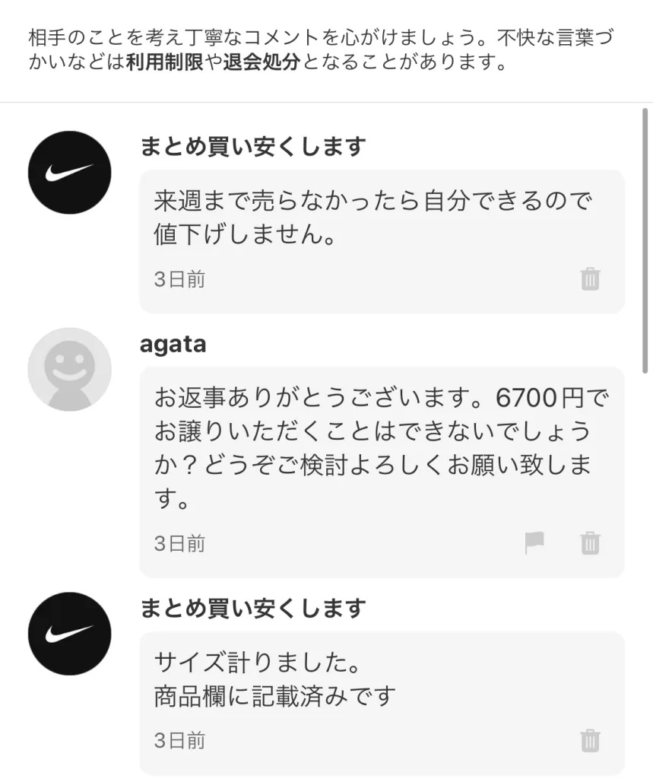Tap the 3日前 timestamp under 商品欄に記載済みです
Image resolution: width=653 pixels, height=779 pixels.
(x=179, y=740)
